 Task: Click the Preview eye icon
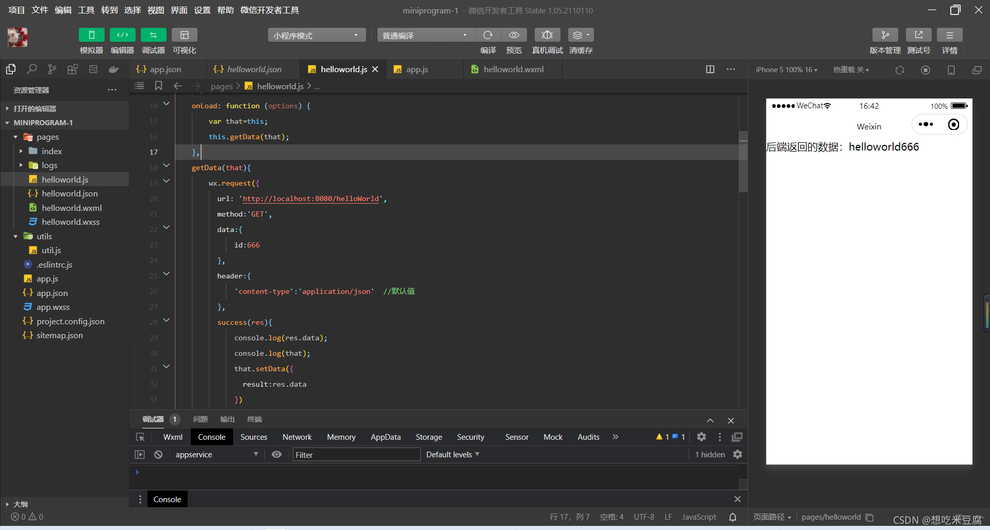pyautogui.click(x=514, y=35)
